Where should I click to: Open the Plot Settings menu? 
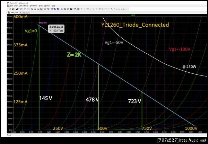click(24, 6)
